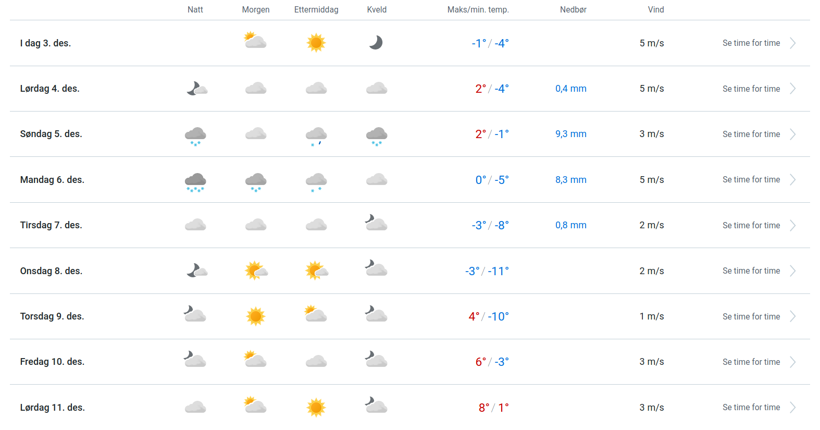Click Friday's morning partly cloudy icon
This screenshot has height=430, width=820.
coord(255,360)
